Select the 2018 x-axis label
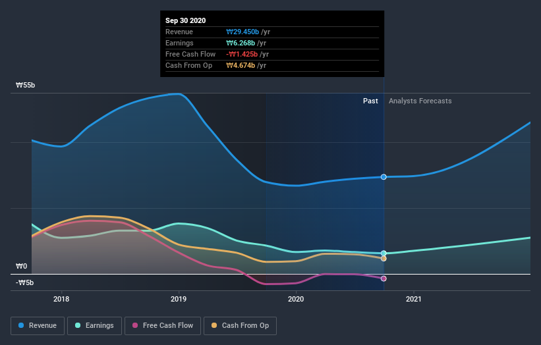This screenshot has width=541, height=345. [x=61, y=299]
